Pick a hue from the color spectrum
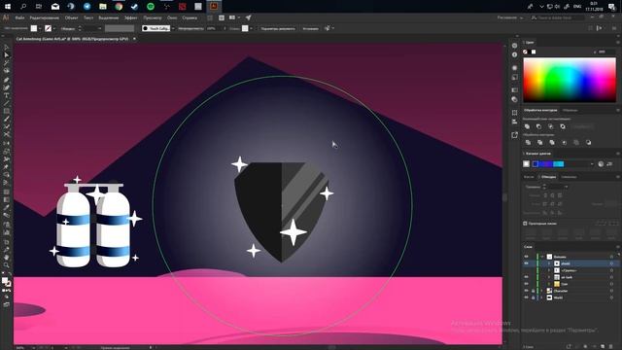 [570, 80]
